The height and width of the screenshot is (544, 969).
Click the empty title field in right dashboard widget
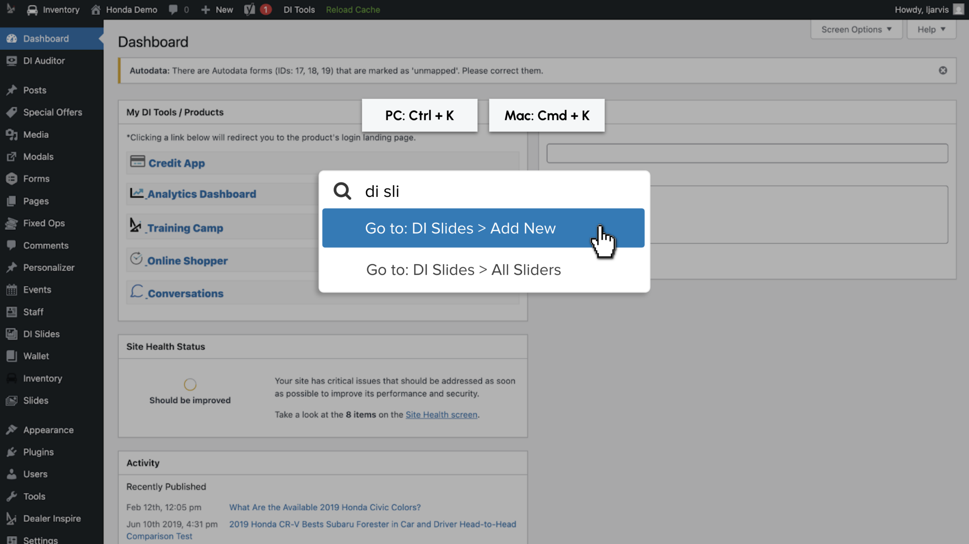[x=747, y=153]
